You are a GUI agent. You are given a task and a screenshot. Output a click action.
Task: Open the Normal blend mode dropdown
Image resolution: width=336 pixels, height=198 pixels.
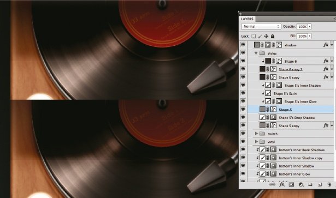pyautogui.click(x=261, y=27)
